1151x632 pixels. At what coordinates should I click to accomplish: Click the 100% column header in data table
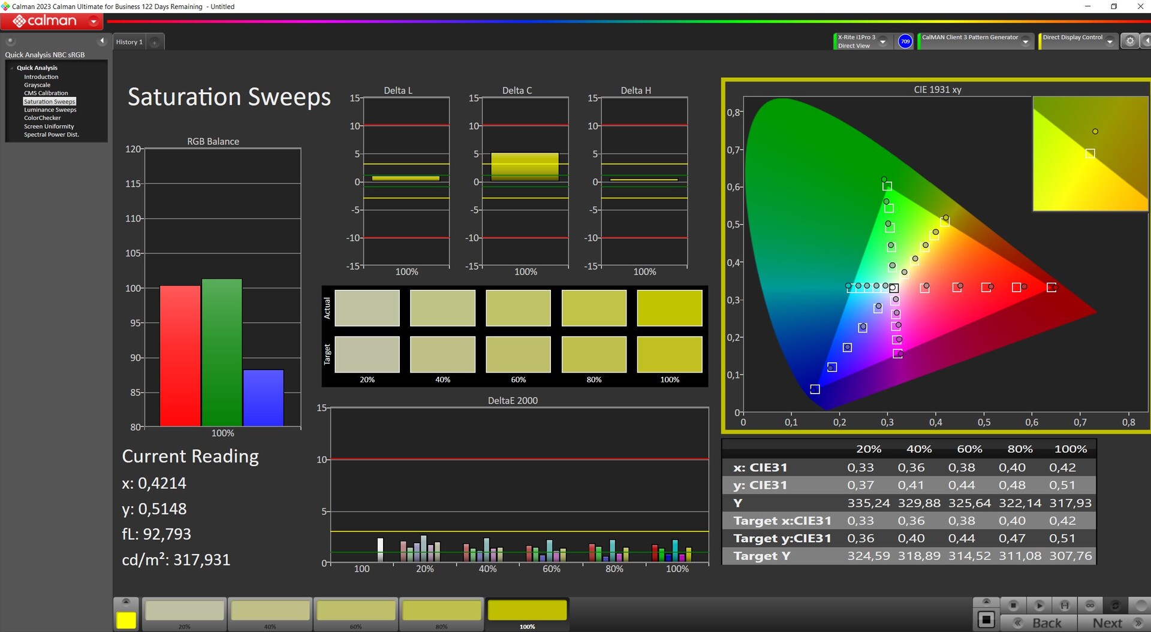point(1071,449)
